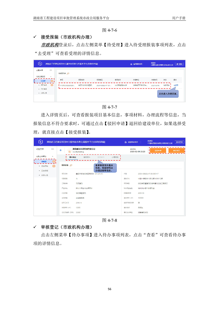This screenshot has width=219, height=310.
Task: Click project code 2020-430202-17-03-000117
Action: point(148,174)
